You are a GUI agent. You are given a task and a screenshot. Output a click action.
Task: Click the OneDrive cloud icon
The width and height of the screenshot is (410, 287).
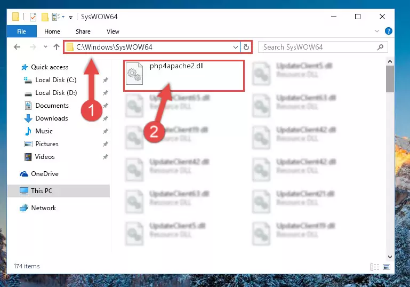(24, 174)
